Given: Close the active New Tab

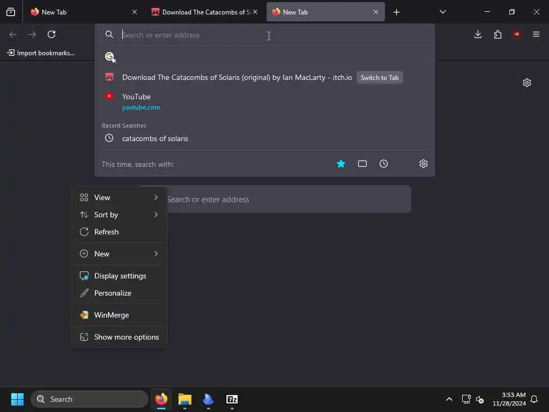Looking at the screenshot, I should coord(376,12).
